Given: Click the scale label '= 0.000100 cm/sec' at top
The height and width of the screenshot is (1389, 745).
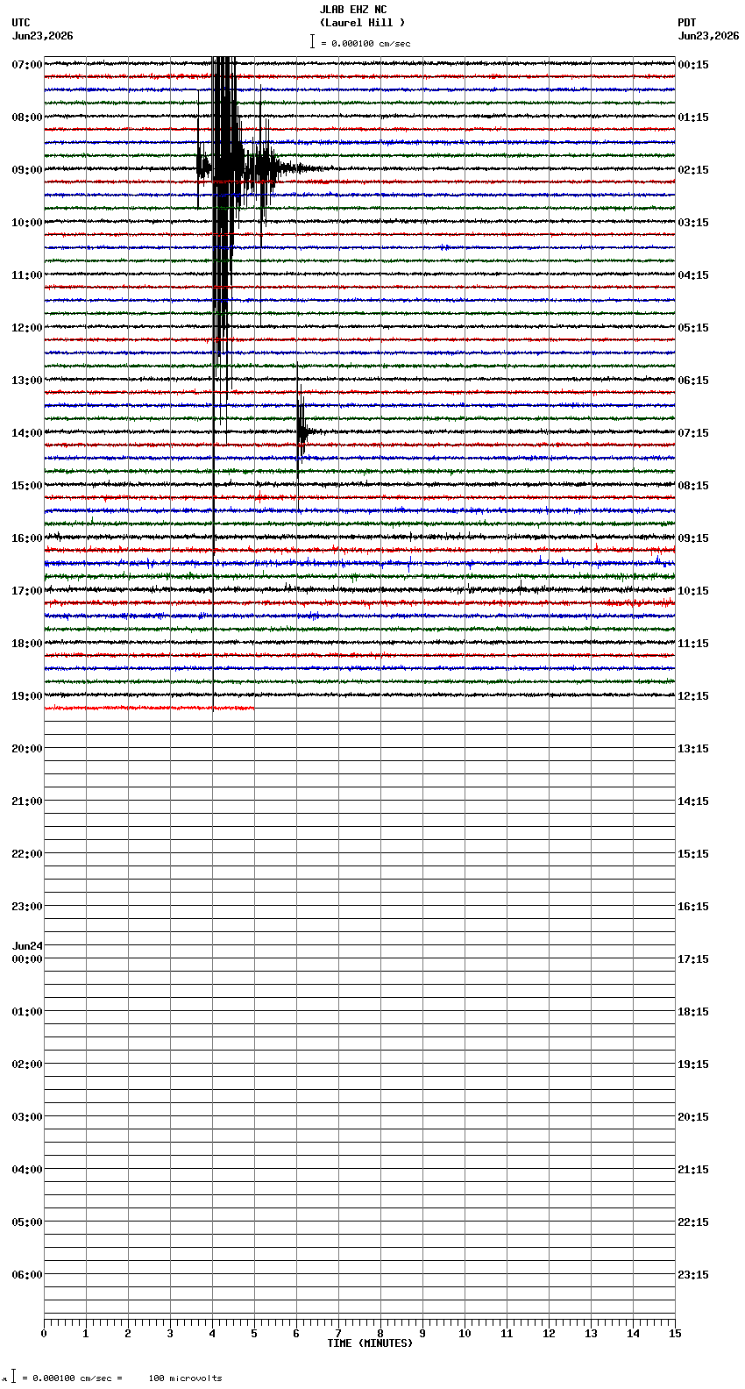Looking at the screenshot, I should click(x=365, y=43).
